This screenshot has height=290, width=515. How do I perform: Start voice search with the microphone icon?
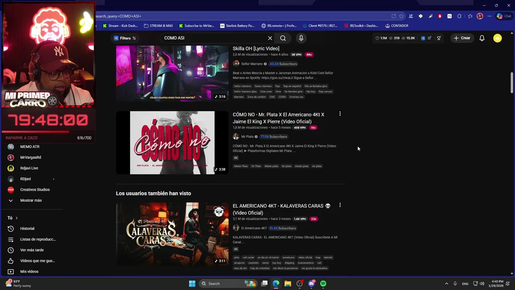point(301,38)
